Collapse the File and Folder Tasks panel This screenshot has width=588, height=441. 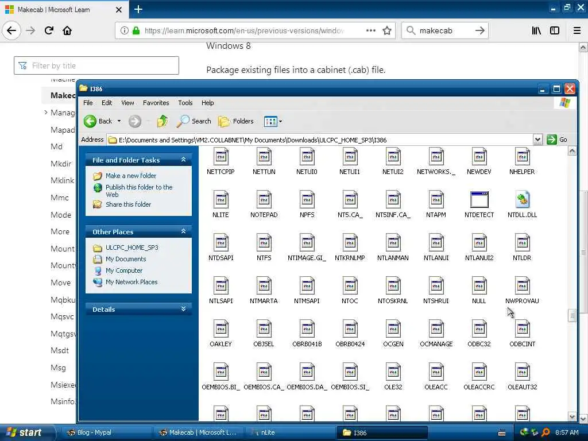(183, 160)
